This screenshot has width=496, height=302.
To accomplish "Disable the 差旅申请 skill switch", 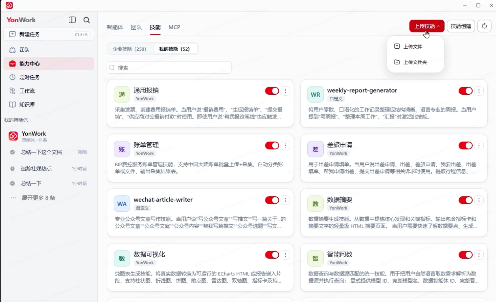I will coord(465,146).
